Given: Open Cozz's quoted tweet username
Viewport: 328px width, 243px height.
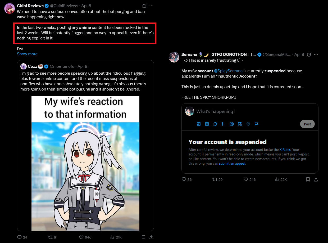Looking at the screenshot, I should (x=63, y=66).
